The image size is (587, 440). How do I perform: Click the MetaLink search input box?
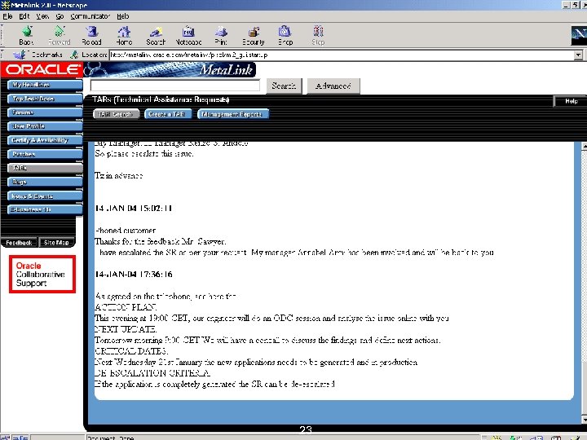click(x=174, y=86)
